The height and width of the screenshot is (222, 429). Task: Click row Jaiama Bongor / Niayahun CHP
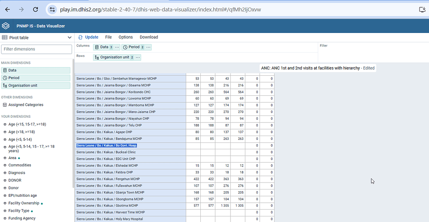click(x=130, y=118)
